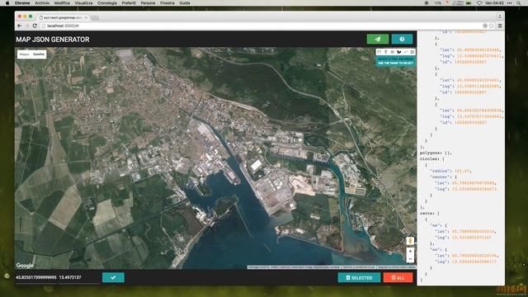The image size is (528, 297).
Task: Confirm coordinates with the checkmark button
Action: click(113, 277)
